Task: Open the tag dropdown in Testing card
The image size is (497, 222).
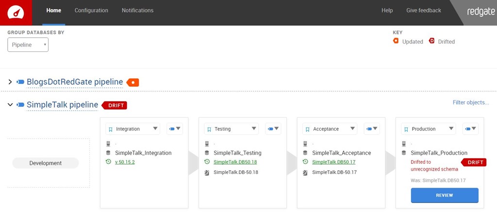Action: pyautogui.click(x=274, y=129)
